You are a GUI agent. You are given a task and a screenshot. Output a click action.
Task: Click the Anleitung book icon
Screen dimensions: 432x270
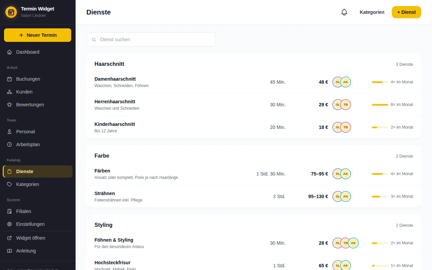(9, 251)
